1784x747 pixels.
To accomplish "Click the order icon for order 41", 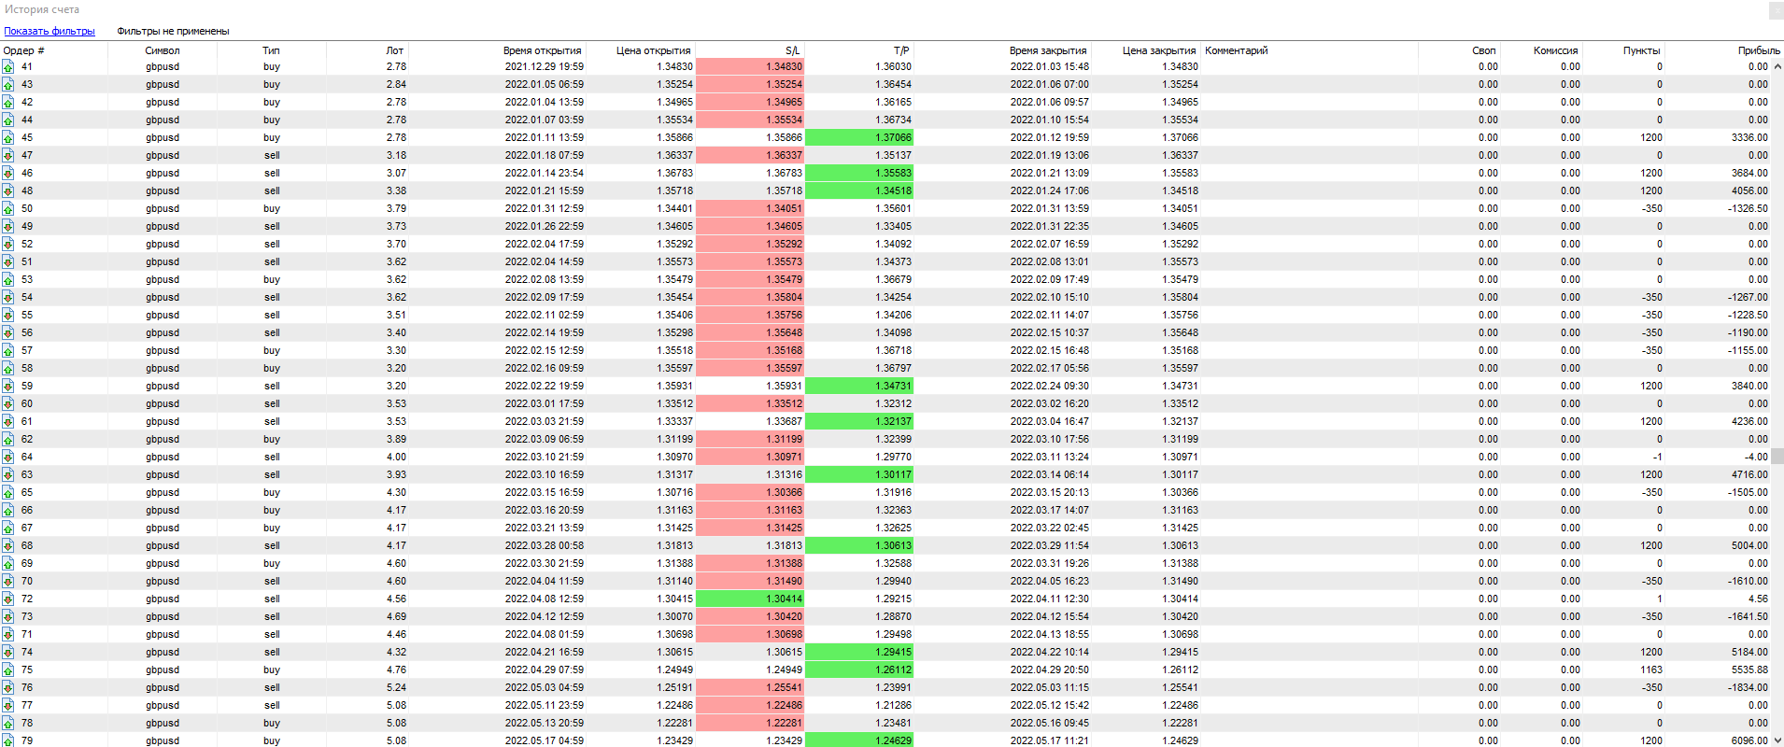I will pos(8,67).
